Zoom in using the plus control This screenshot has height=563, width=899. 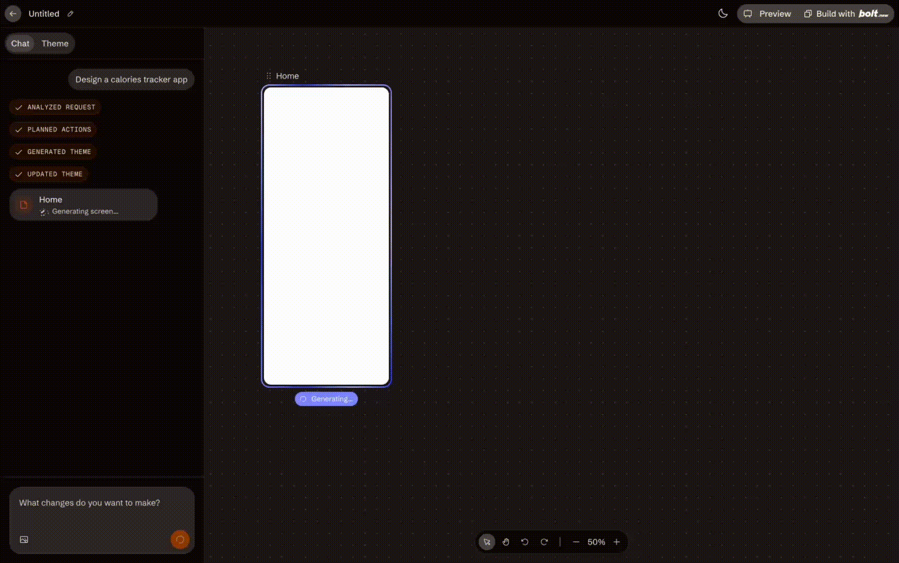pyautogui.click(x=616, y=542)
